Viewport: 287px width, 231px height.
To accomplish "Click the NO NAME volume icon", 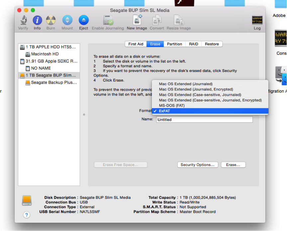I will (x=28, y=69).
